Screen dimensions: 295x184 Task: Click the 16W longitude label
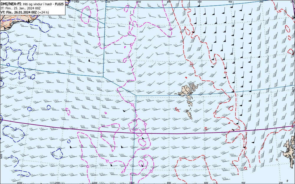coord(19,183)
